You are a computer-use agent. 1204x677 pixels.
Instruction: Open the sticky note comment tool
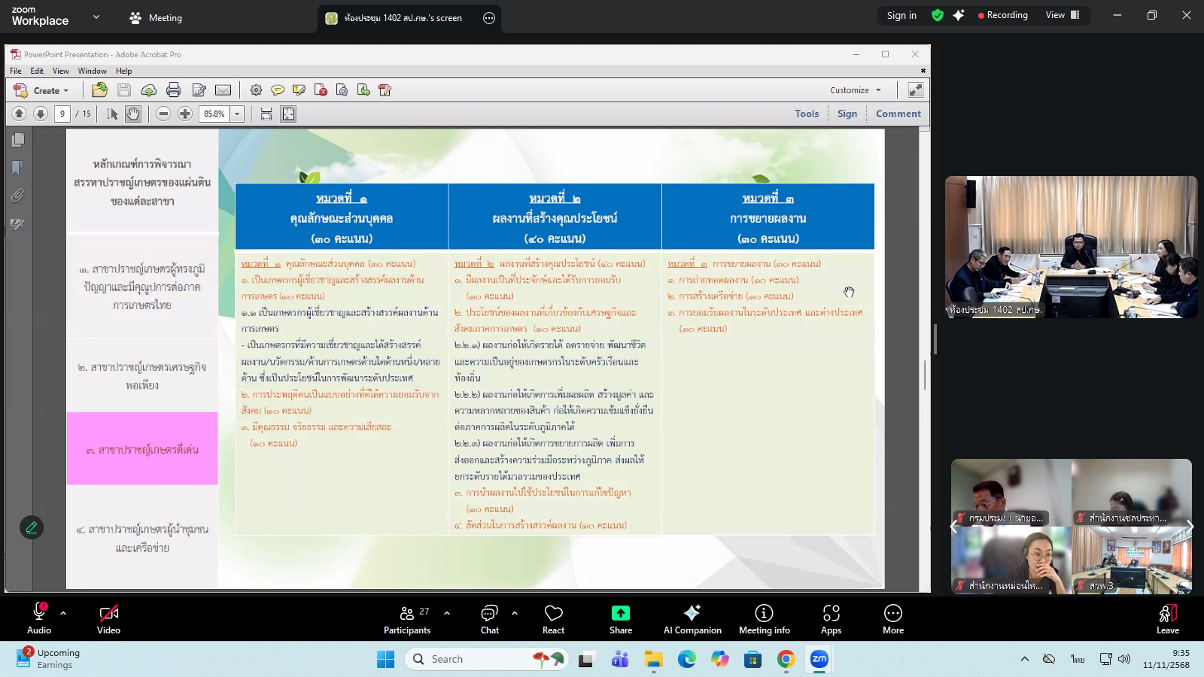(278, 90)
